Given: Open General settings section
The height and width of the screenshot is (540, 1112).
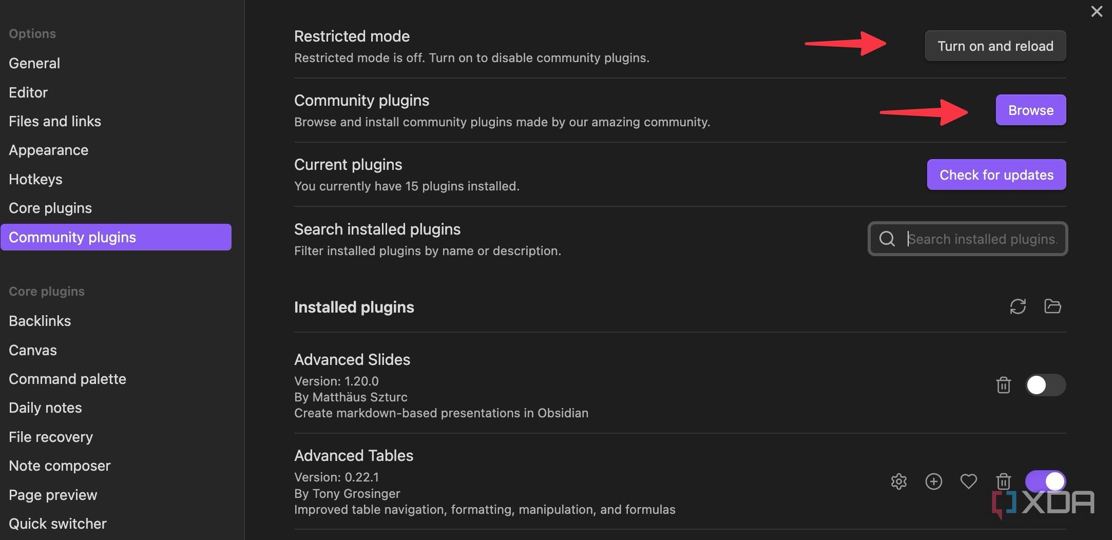Looking at the screenshot, I should [34, 63].
